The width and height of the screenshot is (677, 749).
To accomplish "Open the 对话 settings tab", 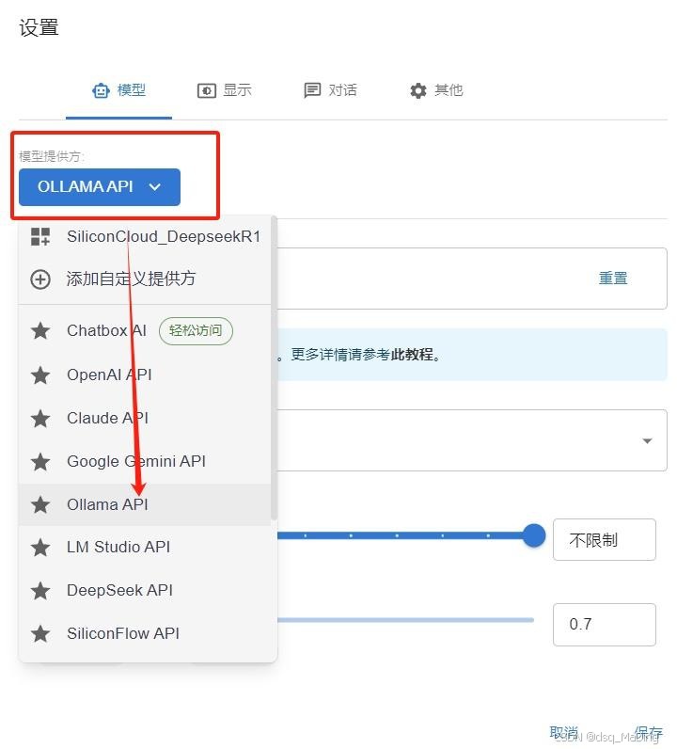I will (x=330, y=90).
